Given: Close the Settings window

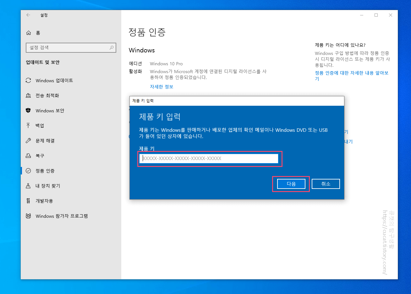Looking at the screenshot, I should [x=391, y=15].
